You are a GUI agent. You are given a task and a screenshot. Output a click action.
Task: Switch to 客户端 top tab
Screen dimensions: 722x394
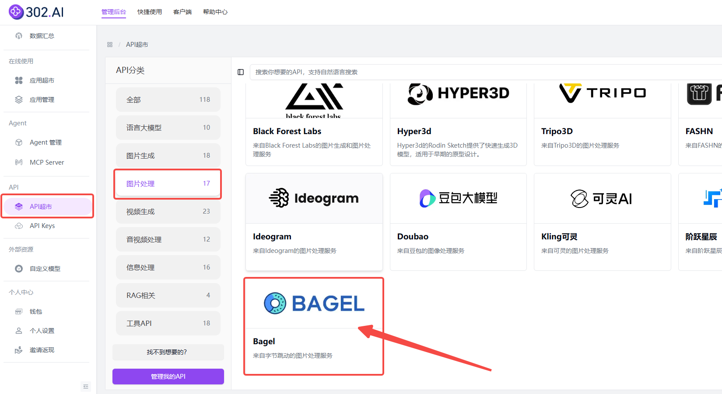[182, 12]
